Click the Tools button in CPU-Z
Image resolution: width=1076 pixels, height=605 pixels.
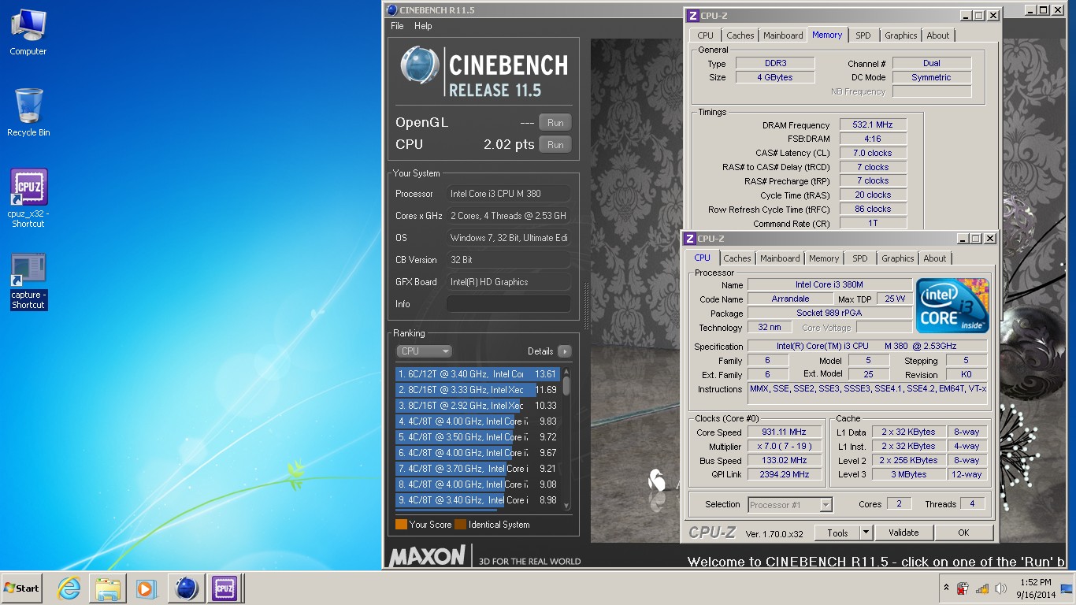837,533
